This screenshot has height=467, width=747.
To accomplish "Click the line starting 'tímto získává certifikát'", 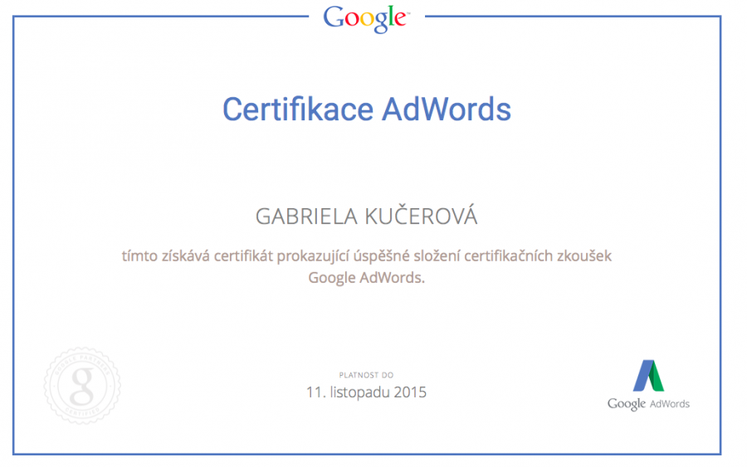I will pos(366,256).
